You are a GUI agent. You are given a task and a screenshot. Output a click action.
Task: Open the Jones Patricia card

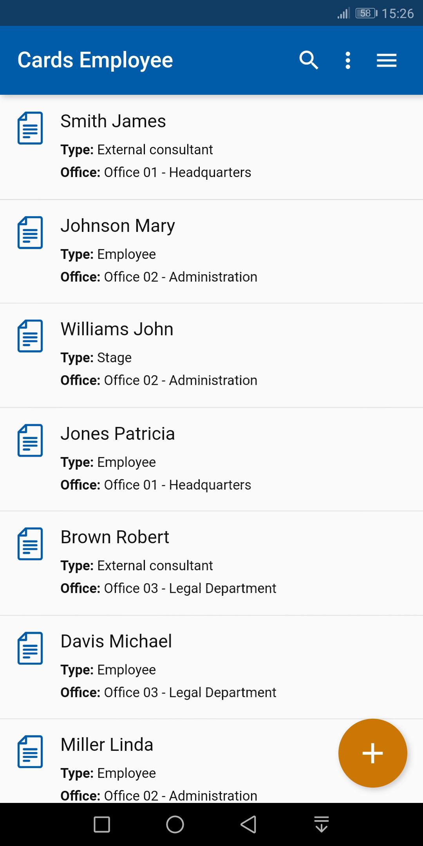coord(211,459)
